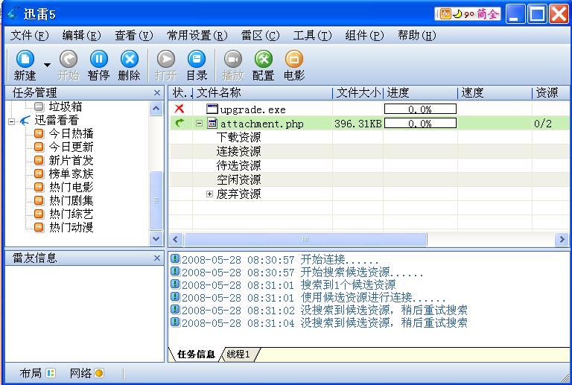Click the green arrow status icon of attachment.php
The height and width of the screenshot is (385, 572).
(179, 123)
